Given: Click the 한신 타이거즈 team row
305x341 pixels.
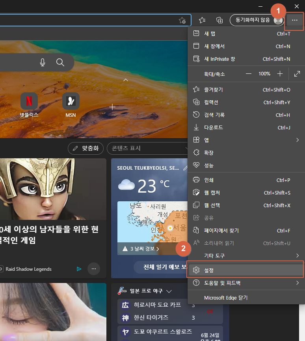Looking at the screenshot, I should coord(157,317).
